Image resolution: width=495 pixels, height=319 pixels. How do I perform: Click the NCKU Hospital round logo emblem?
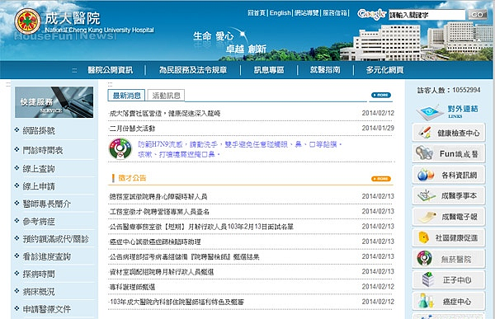click(x=28, y=21)
